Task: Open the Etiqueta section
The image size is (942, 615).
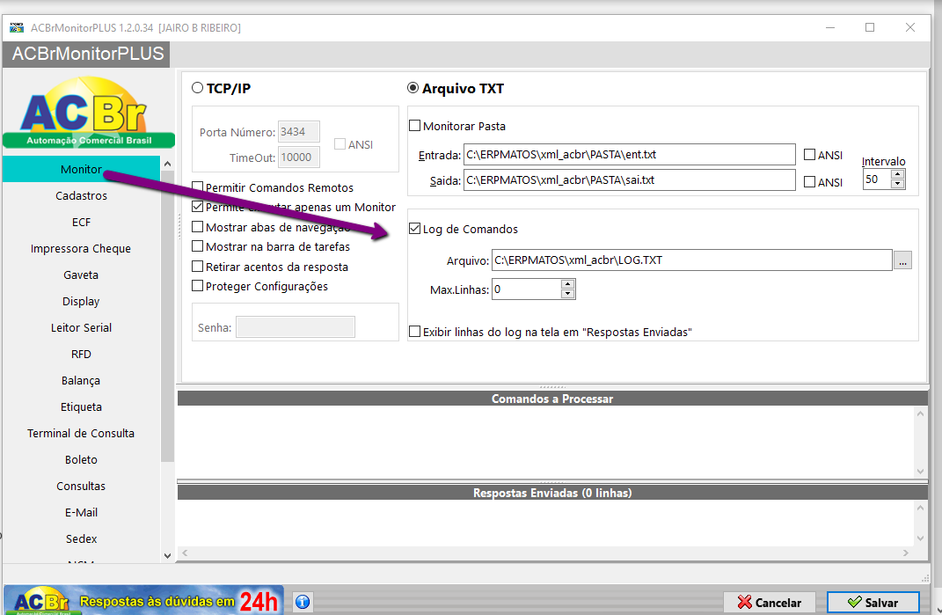Action: (81, 407)
